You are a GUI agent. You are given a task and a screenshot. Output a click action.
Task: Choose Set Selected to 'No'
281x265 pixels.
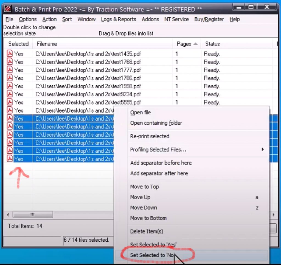[192, 255]
